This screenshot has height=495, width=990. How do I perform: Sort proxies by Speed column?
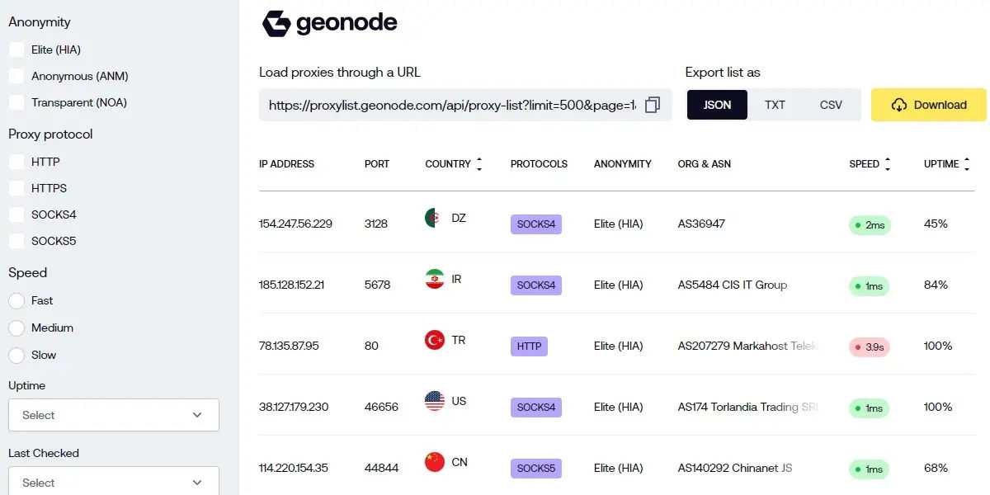click(x=888, y=163)
